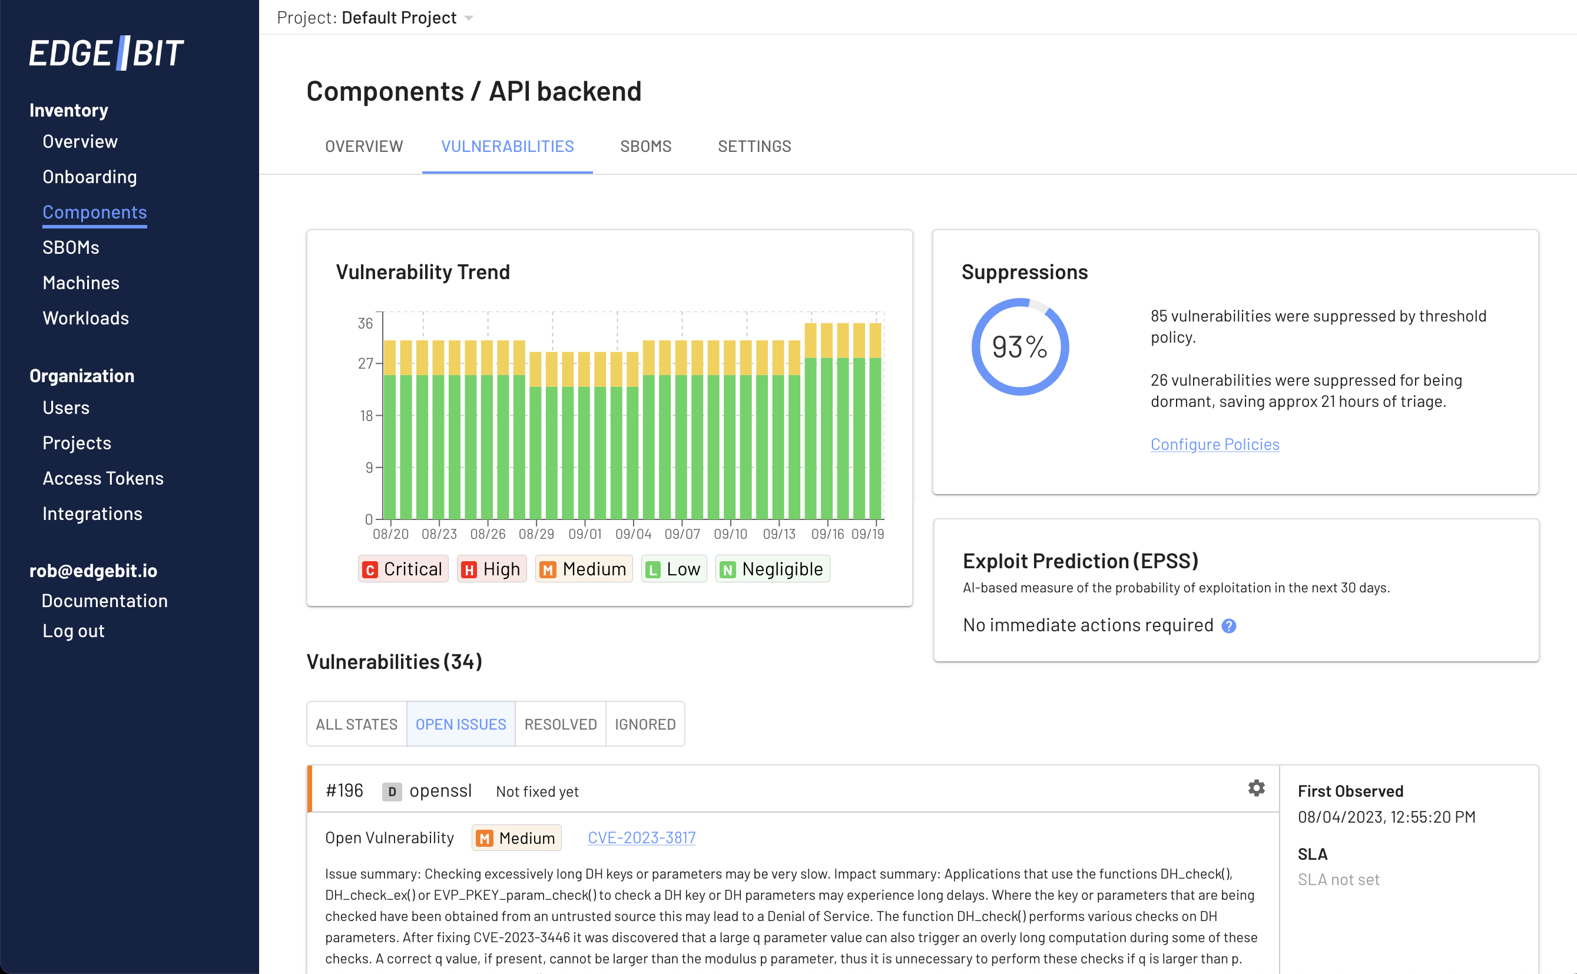Open the Configure Policies link
The height and width of the screenshot is (974, 1577).
(x=1215, y=445)
